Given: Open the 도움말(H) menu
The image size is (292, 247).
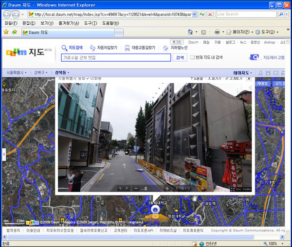Looking at the screenshot, I should [x=110, y=23].
